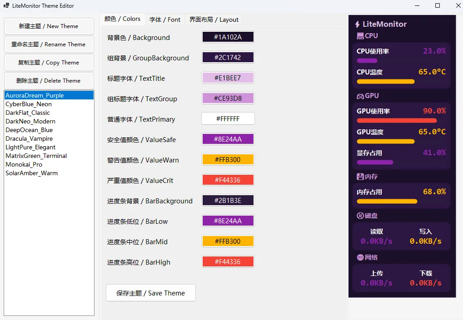Viewport: 463px width, 320px height.
Task: Open the Background color swatch #1A102A
Action: point(228,37)
